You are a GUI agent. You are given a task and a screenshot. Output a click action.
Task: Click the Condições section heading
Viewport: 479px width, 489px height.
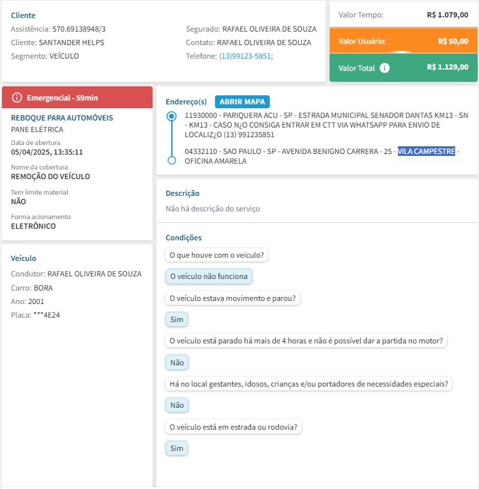click(x=183, y=238)
